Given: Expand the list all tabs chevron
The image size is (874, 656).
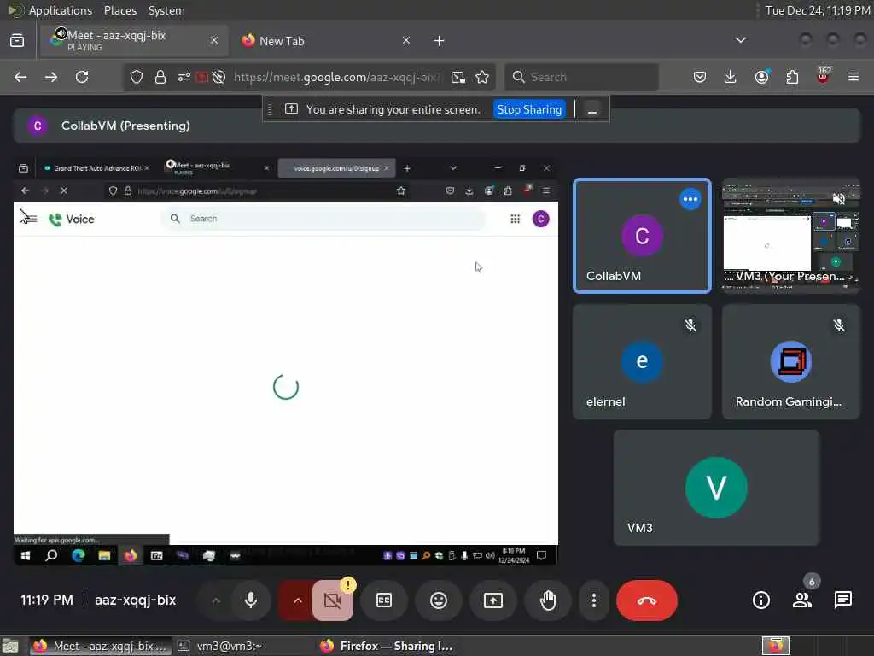Looking at the screenshot, I should [740, 40].
